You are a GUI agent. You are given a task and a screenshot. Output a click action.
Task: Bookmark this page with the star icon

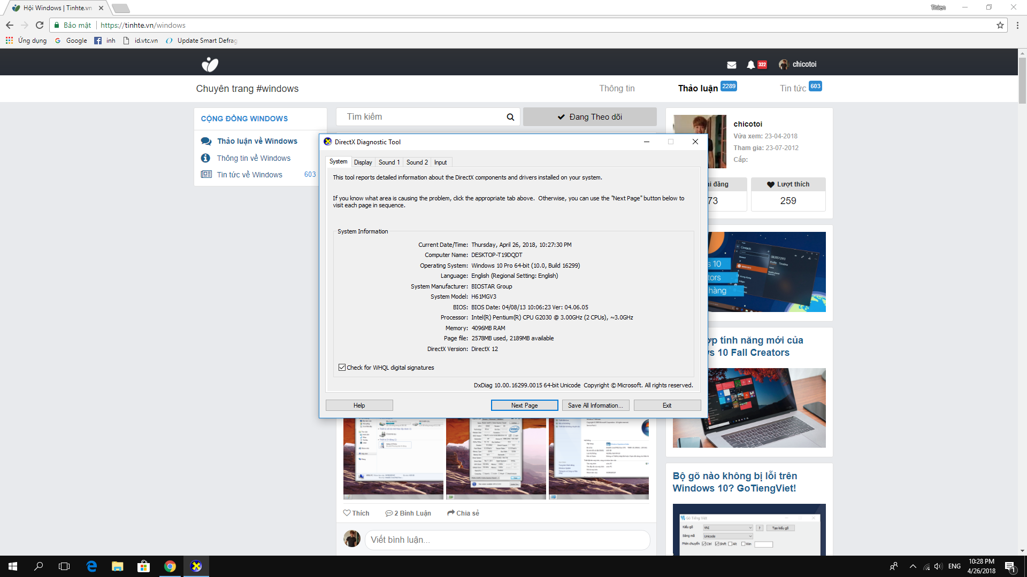click(x=1000, y=25)
